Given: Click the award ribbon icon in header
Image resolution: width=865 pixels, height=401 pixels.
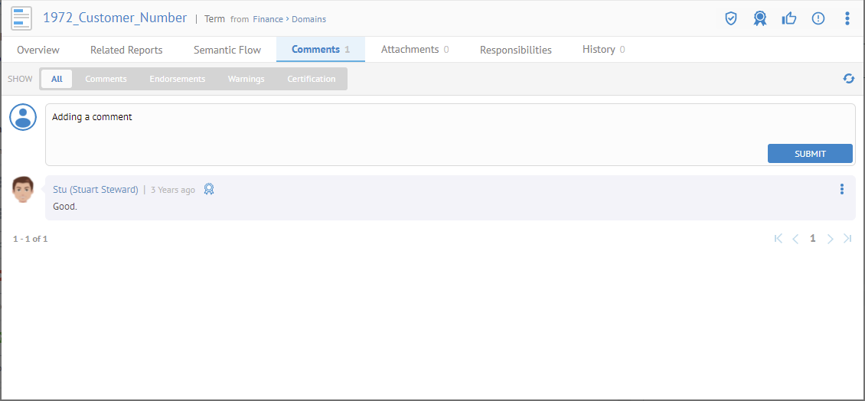Looking at the screenshot, I should pyautogui.click(x=759, y=18).
